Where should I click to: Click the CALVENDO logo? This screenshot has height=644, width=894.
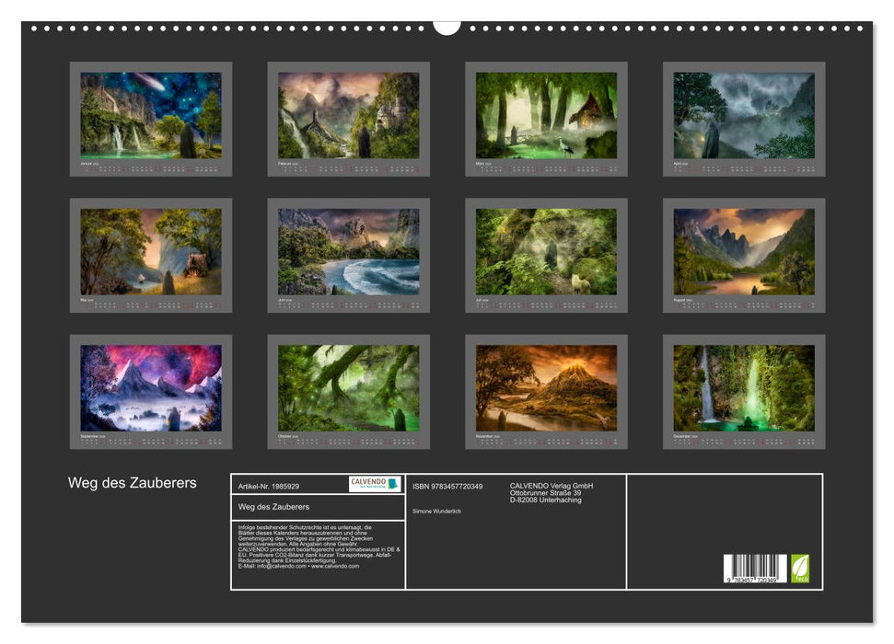coord(375,484)
